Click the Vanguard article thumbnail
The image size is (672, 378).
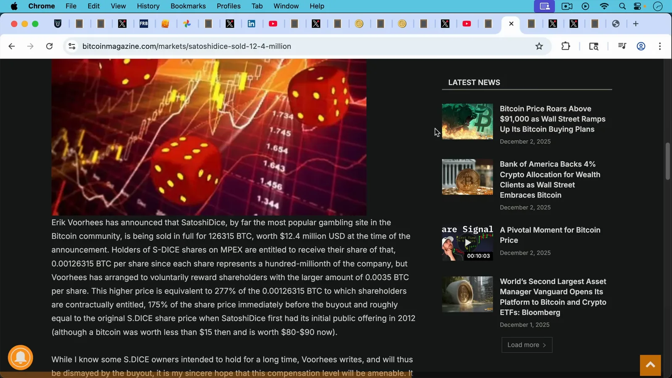tap(467, 294)
